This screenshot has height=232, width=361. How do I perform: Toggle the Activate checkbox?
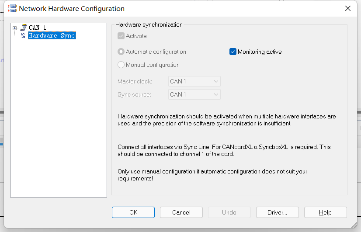121,36
